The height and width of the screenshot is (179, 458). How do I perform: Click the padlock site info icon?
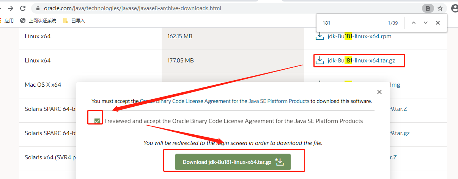pos(38,8)
